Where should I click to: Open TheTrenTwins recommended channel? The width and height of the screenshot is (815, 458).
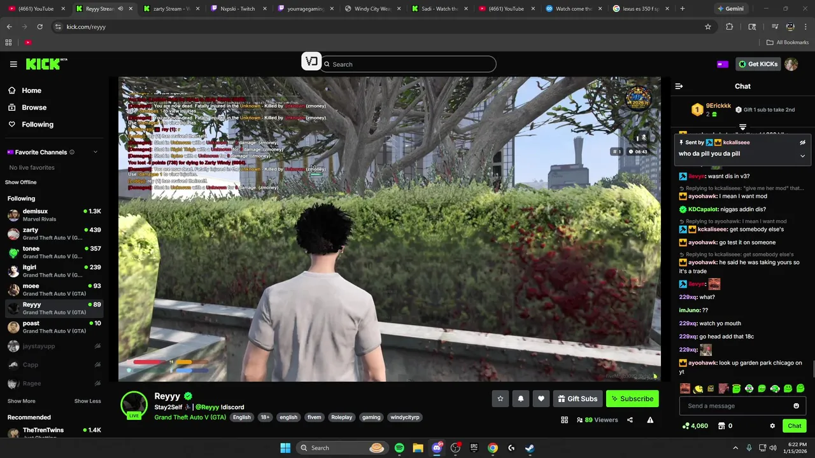[x=54, y=433]
